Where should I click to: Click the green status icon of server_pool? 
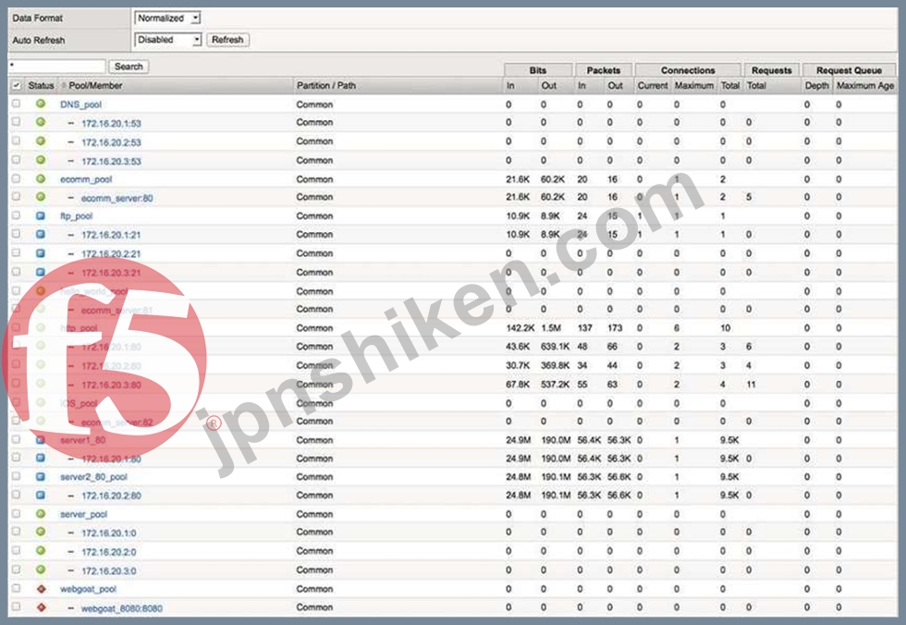click(x=41, y=513)
